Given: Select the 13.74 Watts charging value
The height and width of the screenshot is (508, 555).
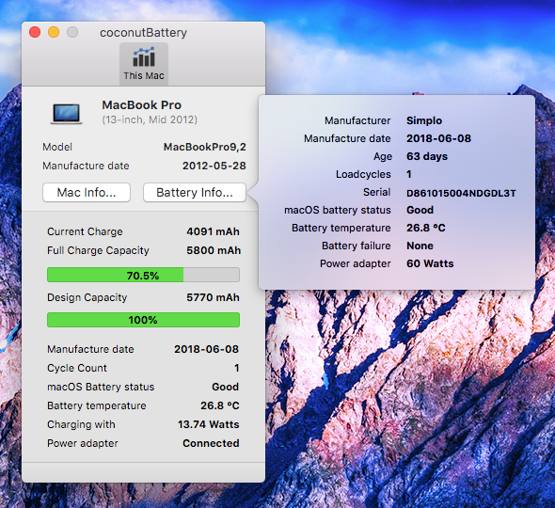Looking at the screenshot, I should click(x=209, y=424).
